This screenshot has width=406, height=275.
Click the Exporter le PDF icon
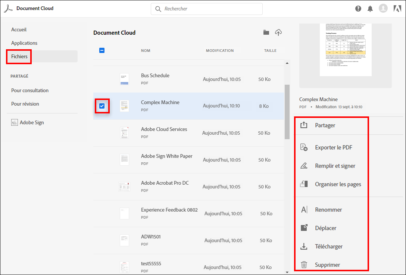304,147
